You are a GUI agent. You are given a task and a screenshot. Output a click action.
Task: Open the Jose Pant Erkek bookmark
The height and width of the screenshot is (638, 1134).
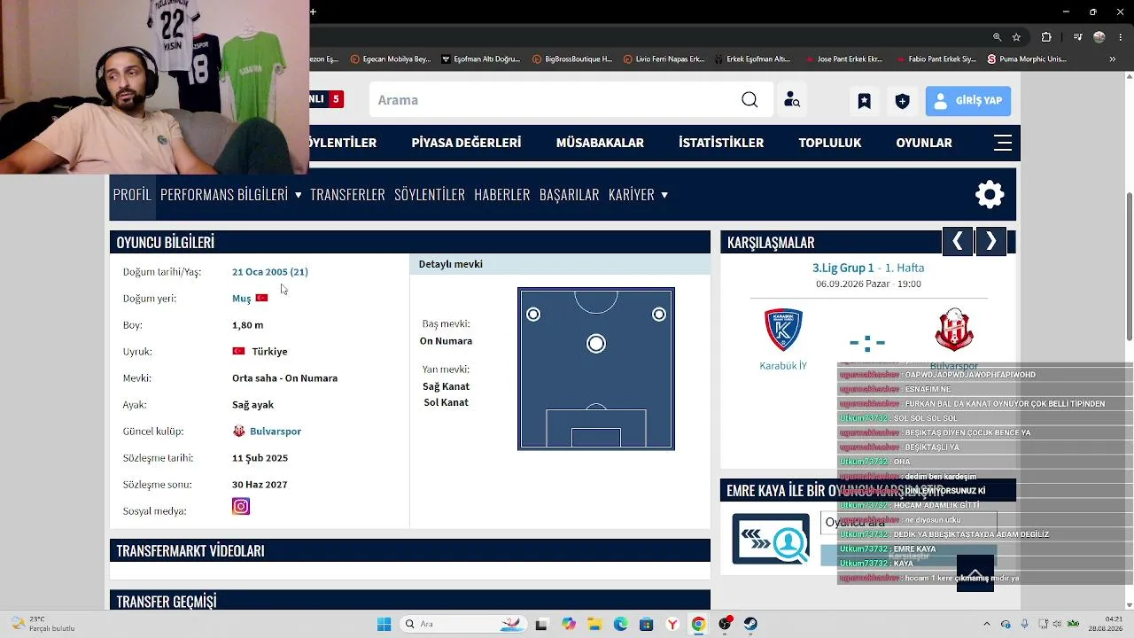[x=844, y=59]
